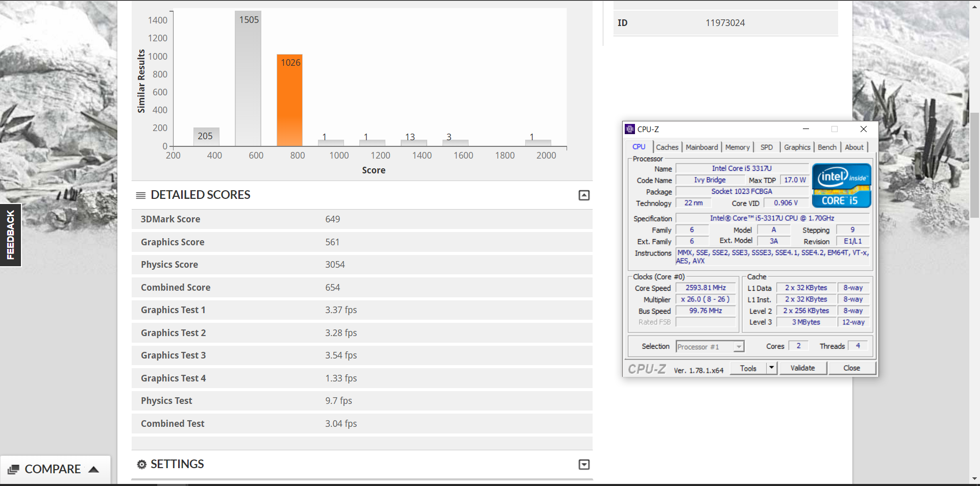
Task: Click the ID value 11973024
Action: click(725, 23)
